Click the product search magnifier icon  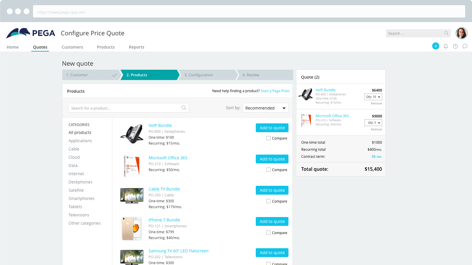184,108
